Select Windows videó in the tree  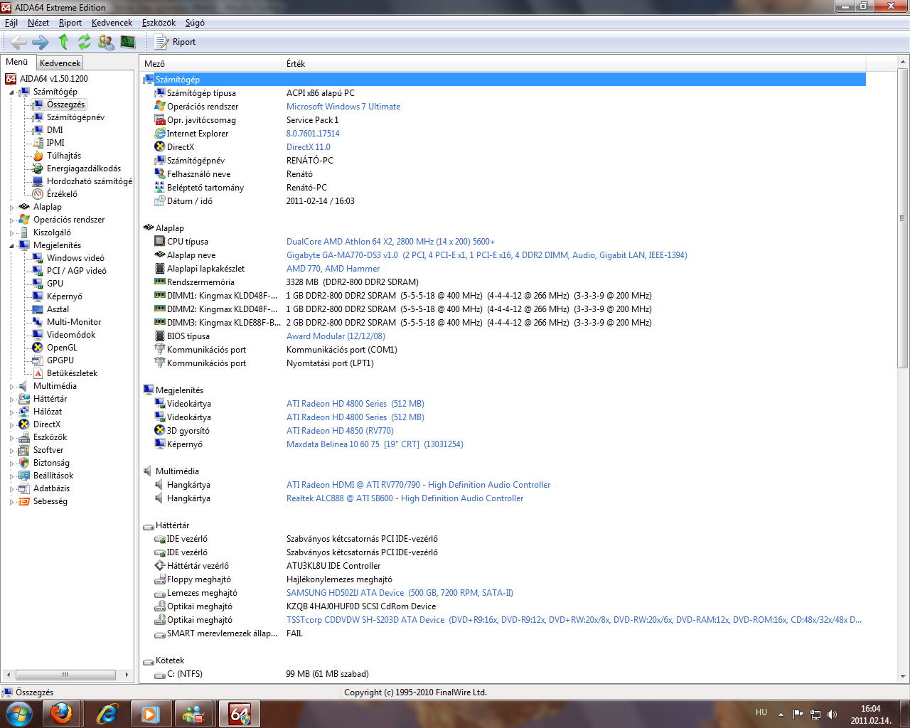tap(75, 258)
